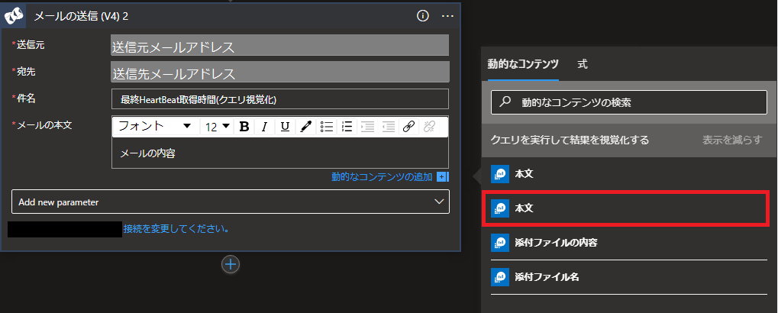
Task: Click the dynamic content search field
Action: [x=628, y=103]
